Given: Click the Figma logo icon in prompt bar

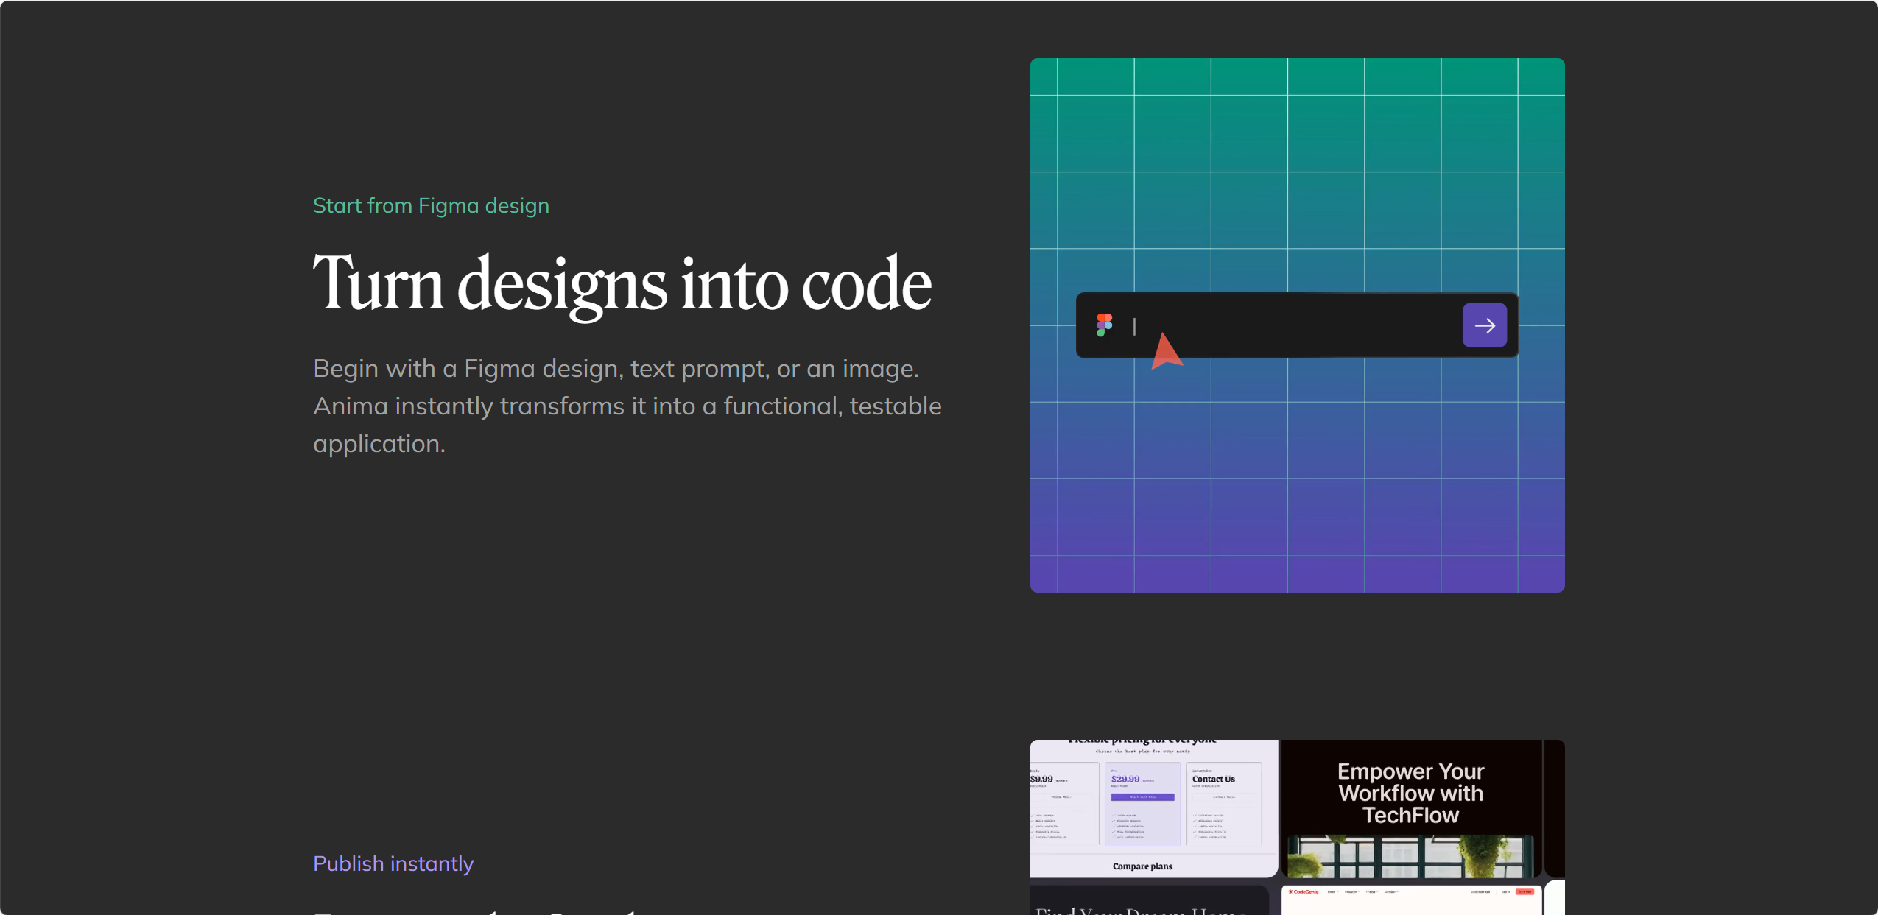Looking at the screenshot, I should point(1104,325).
